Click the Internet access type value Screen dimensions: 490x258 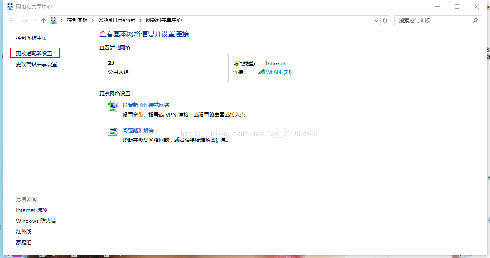pos(275,63)
